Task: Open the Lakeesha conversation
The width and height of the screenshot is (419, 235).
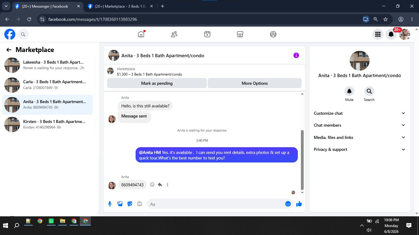Action: click(48, 65)
